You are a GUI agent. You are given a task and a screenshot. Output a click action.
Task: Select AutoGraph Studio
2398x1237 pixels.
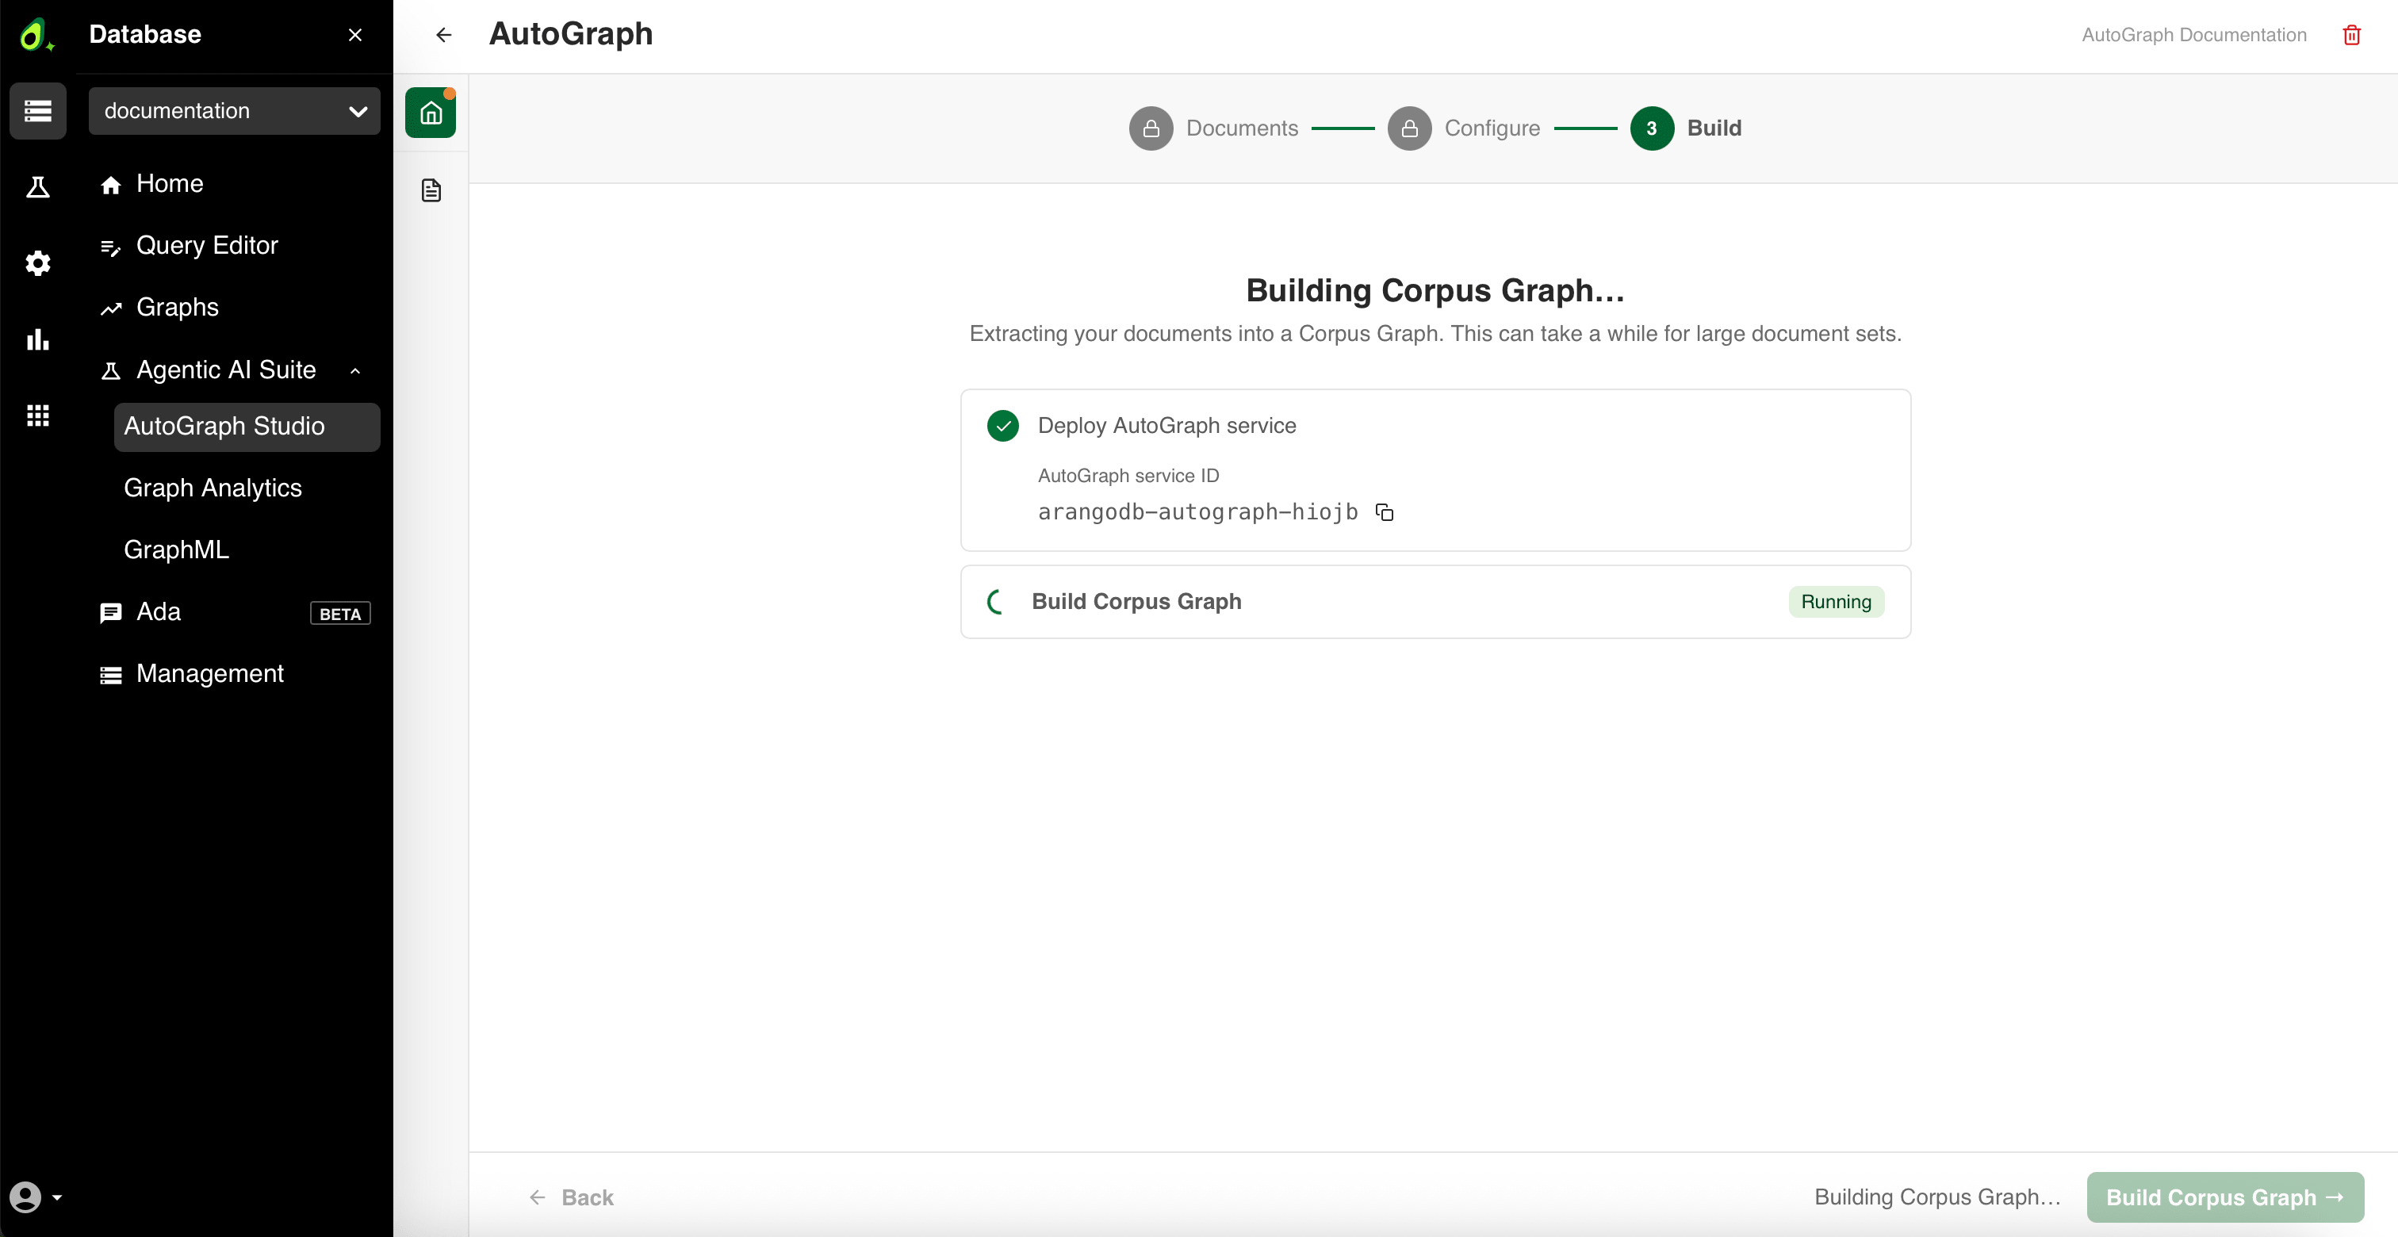point(247,427)
